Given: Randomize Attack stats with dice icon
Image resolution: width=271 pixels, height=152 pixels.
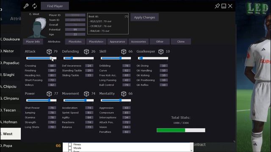Looking at the screenshot, I should click(x=49, y=52).
